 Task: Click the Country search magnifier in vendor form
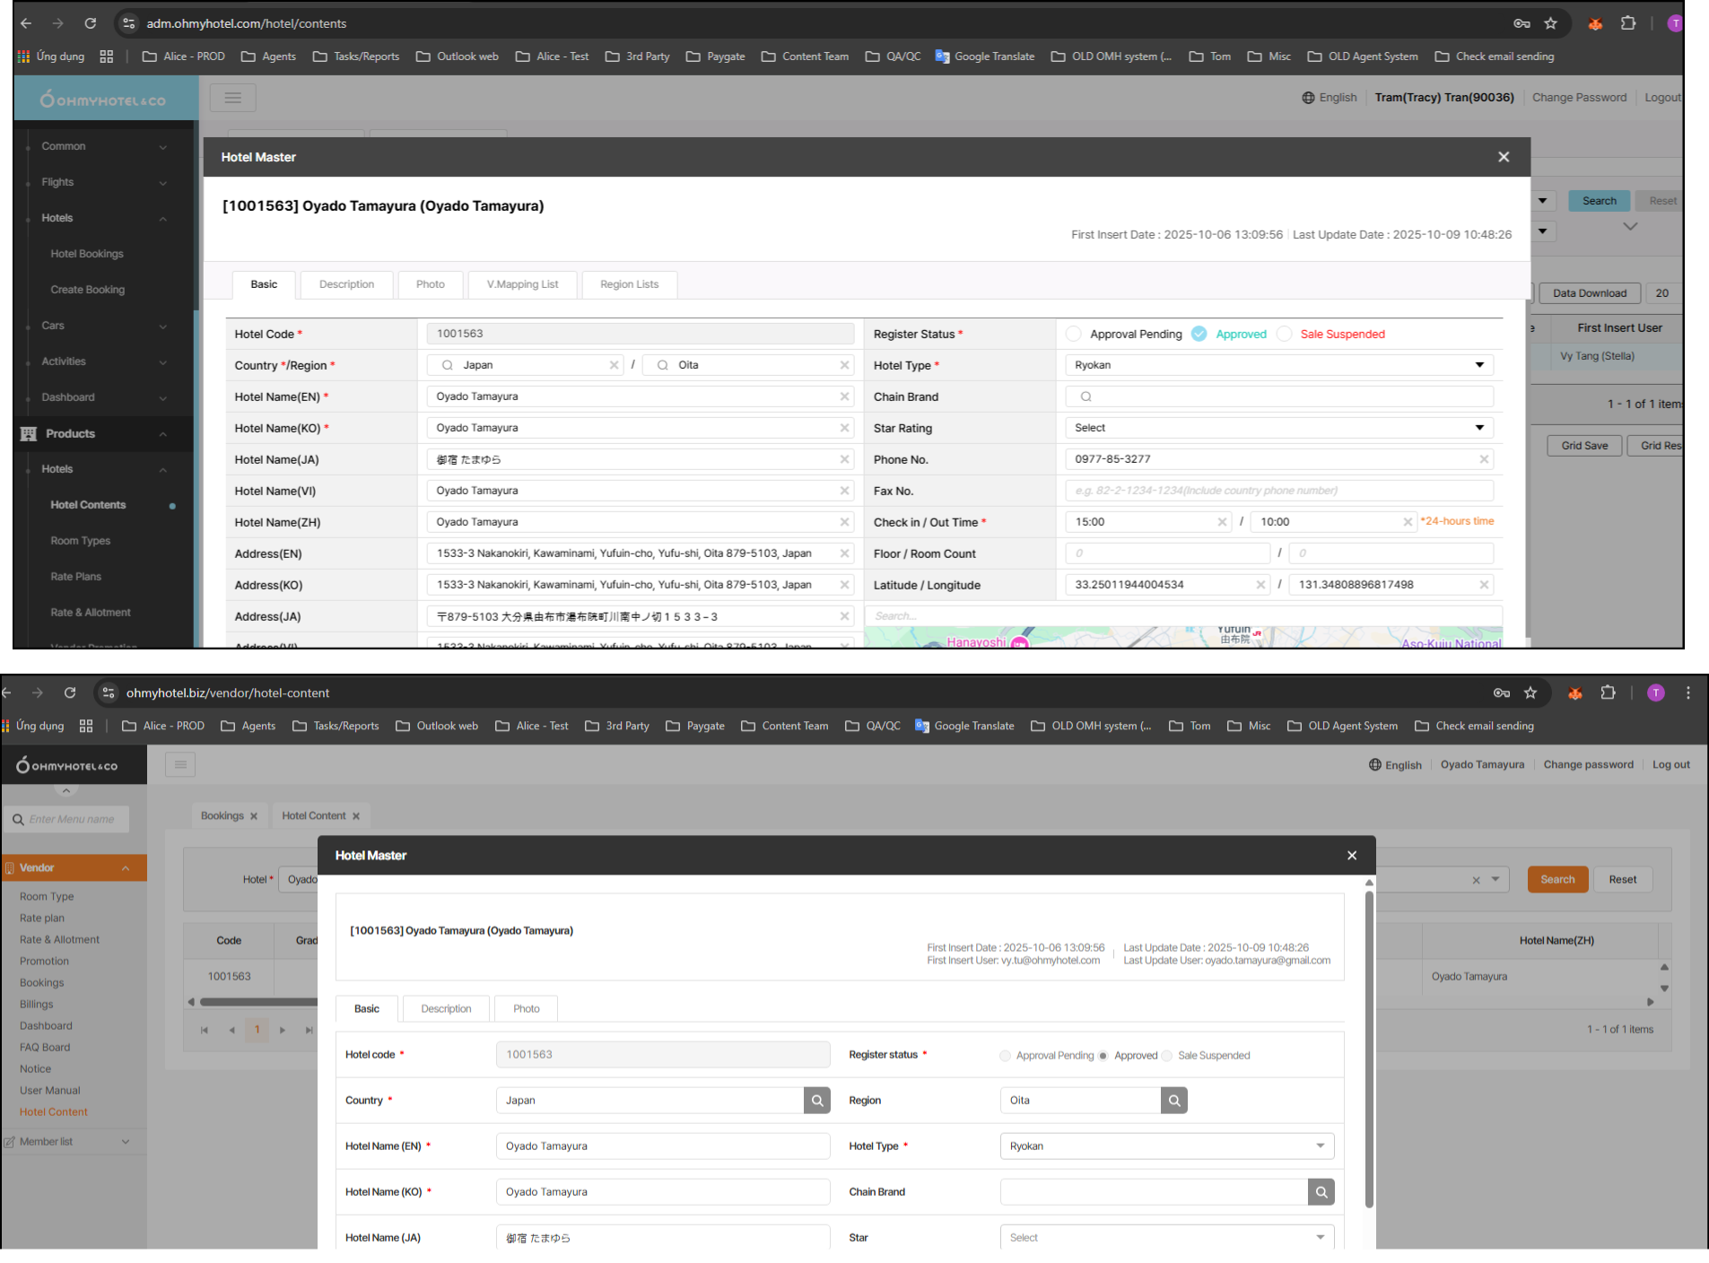tap(816, 1100)
